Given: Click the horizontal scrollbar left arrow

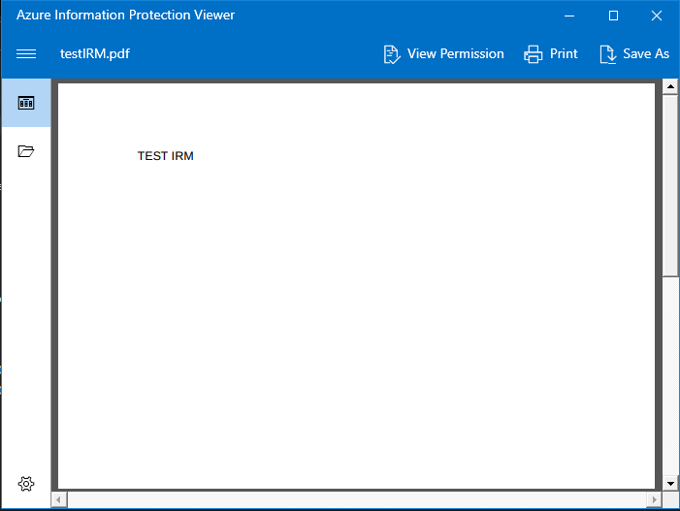Looking at the screenshot, I should (59, 499).
